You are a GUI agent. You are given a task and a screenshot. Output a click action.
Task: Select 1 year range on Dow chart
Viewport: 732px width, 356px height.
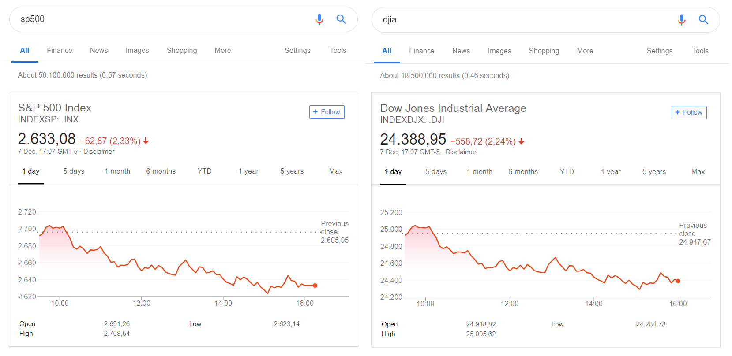coord(611,171)
